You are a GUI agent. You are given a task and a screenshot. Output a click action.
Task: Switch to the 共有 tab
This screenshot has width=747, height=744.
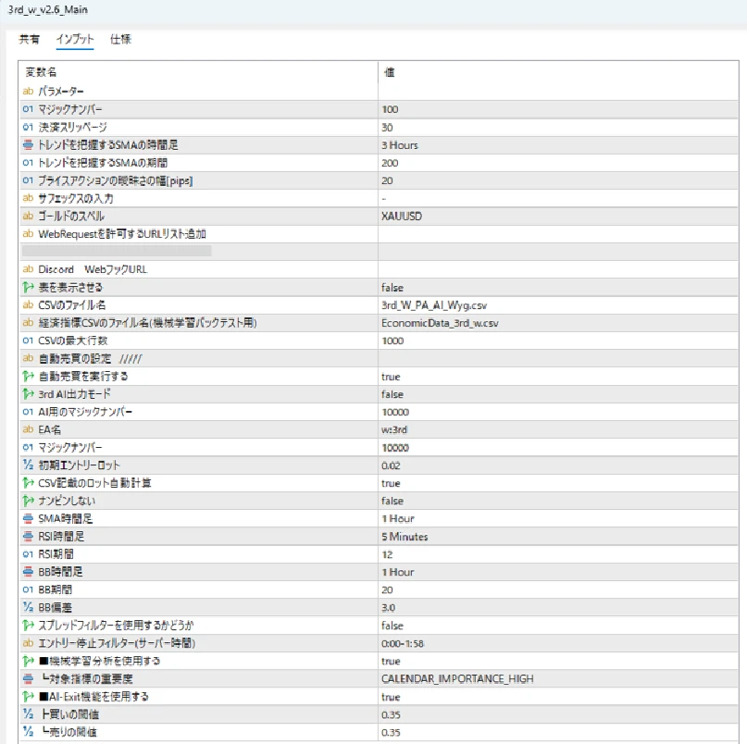tap(30, 39)
